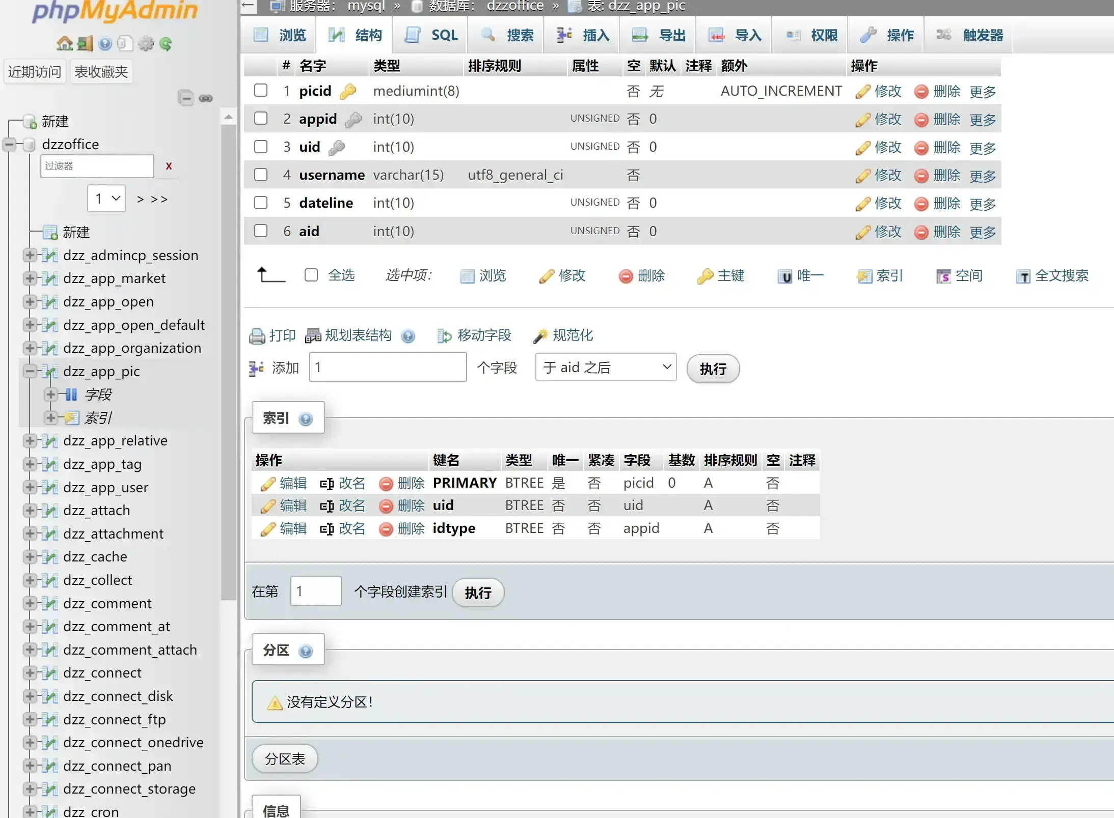
Task: Click red delete icon for appid column
Action: (921, 120)
